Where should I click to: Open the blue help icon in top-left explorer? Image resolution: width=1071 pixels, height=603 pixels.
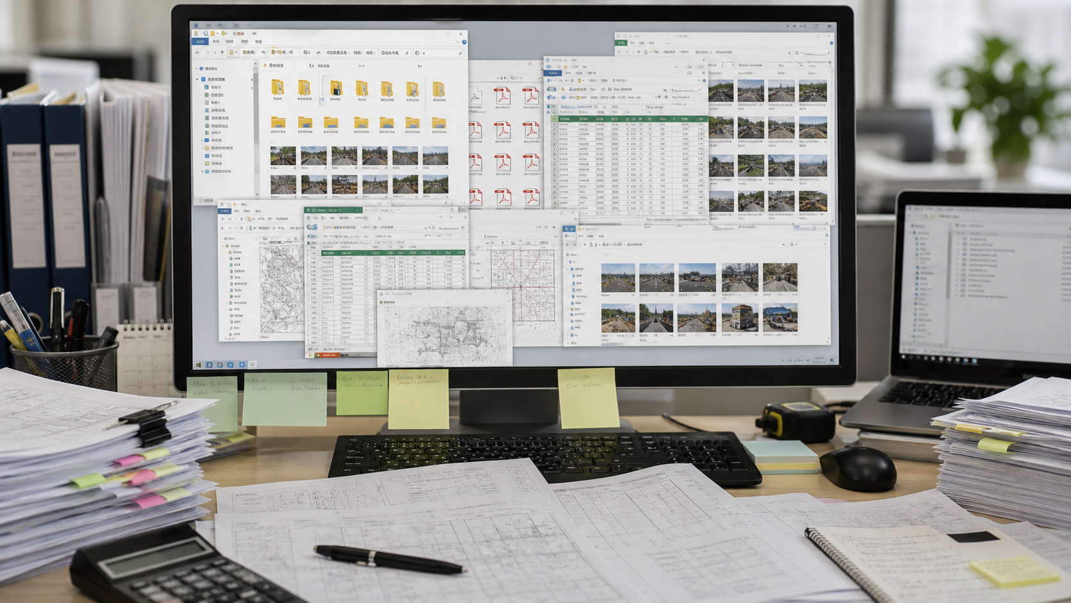[464, 42]
